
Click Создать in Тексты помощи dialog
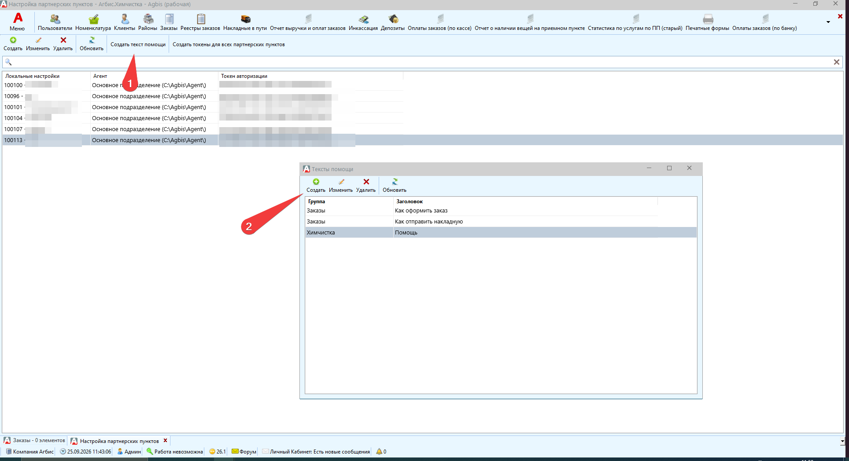[316, 186]
